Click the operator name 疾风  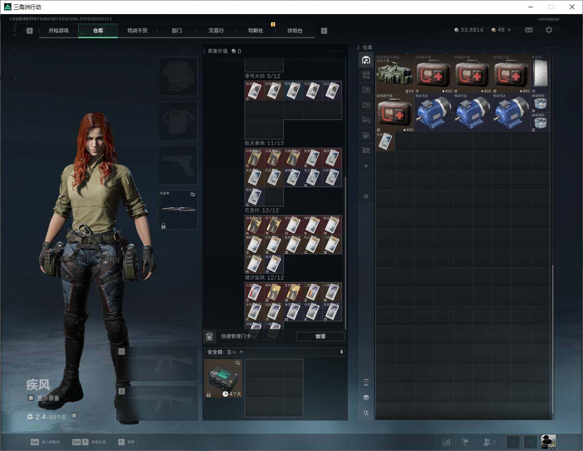point(38,385)
